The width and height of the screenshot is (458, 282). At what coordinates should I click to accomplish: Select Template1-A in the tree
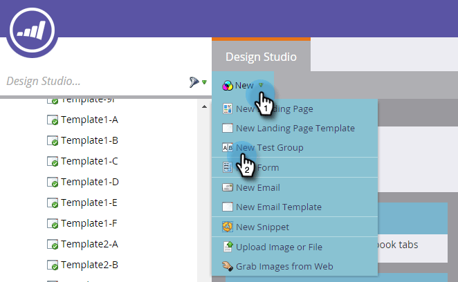click(x=89, y=120)
